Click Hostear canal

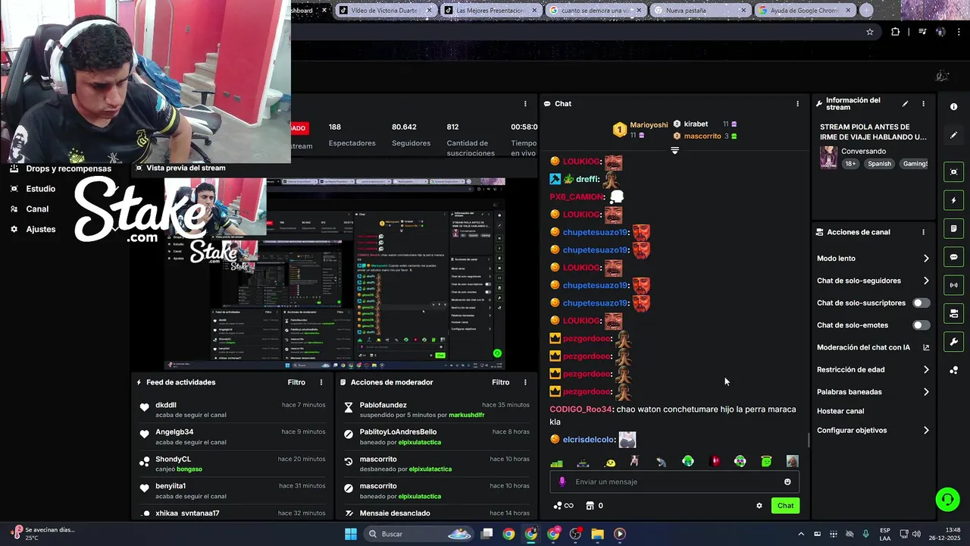click(x=840, y=411)
